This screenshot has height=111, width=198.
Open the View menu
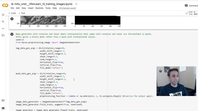[x=24, y=8]
